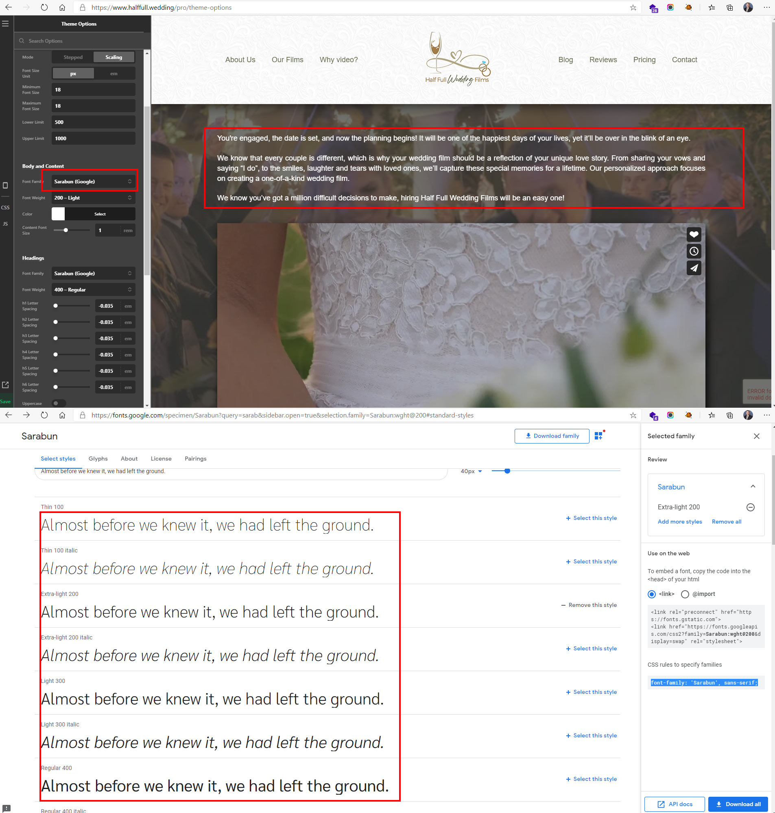This screenshot has height=813, width=775.
Task: Open the hamburger menu beside Theme Options
Action: point(5,24)
